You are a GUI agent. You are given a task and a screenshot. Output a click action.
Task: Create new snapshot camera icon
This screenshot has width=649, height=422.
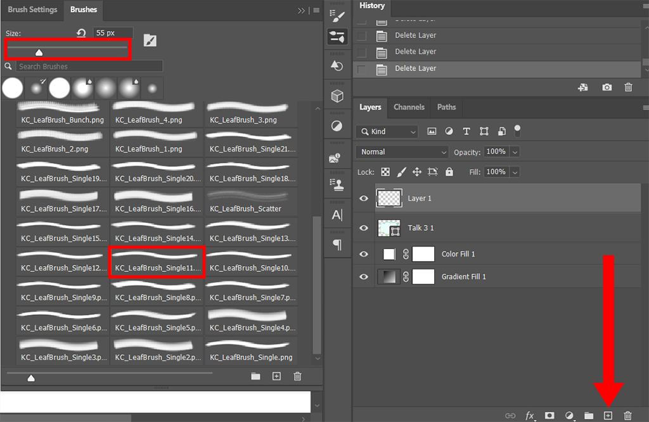pos(607,87)
